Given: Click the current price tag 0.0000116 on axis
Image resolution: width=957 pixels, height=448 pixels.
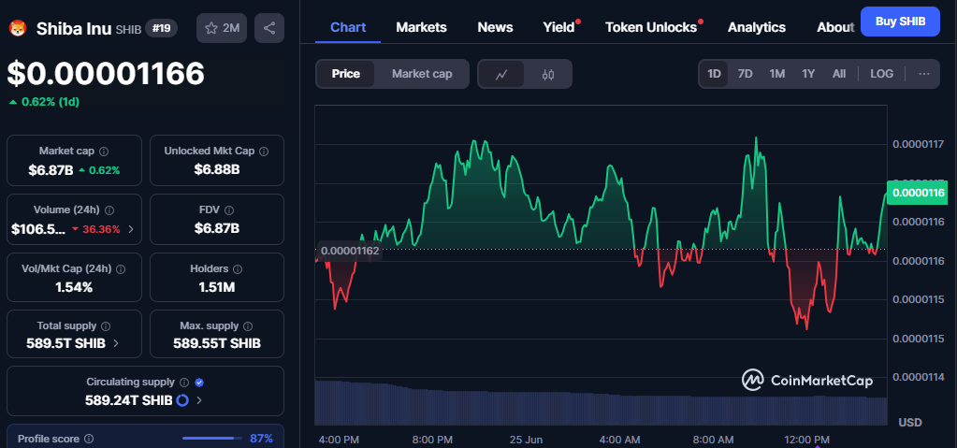Looking at the screenshot, I should [x=918, y=193].
